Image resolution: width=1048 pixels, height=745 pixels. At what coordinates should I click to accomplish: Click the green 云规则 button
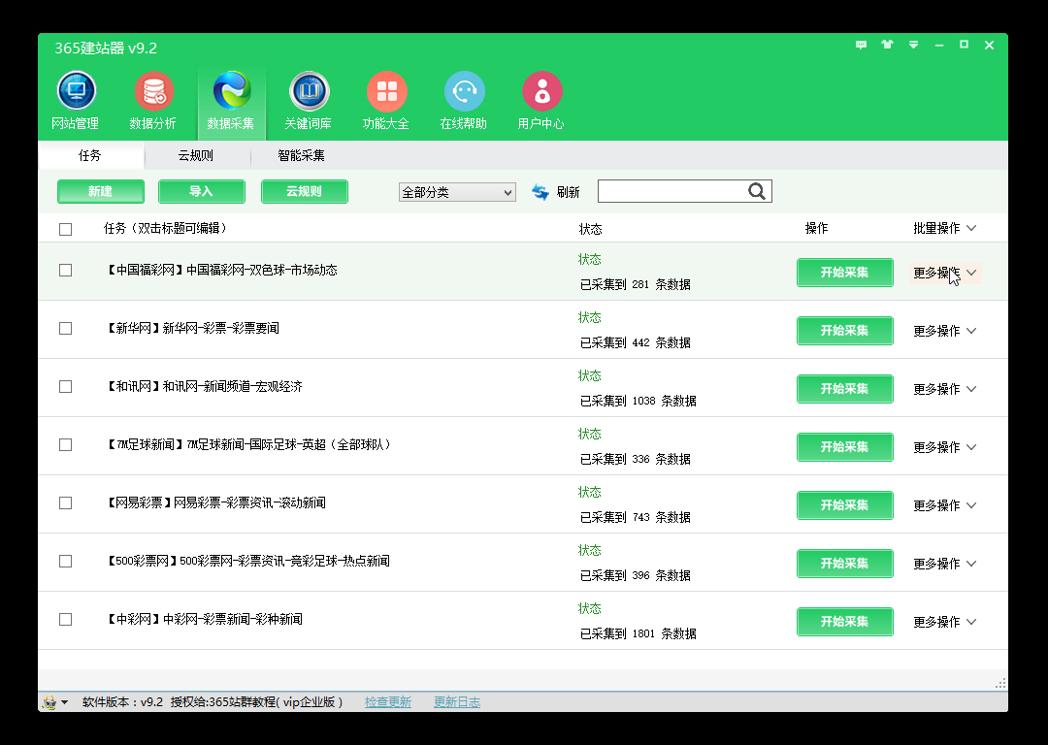[x=305, y=192]
